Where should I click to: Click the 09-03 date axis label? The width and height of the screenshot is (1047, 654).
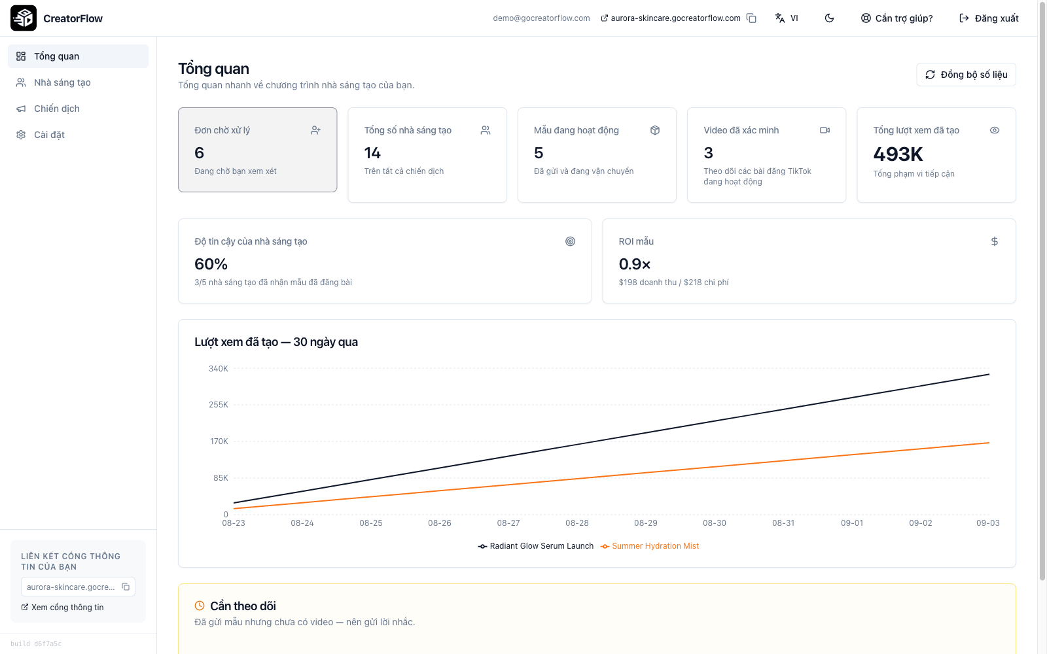(x=987, y=523)
